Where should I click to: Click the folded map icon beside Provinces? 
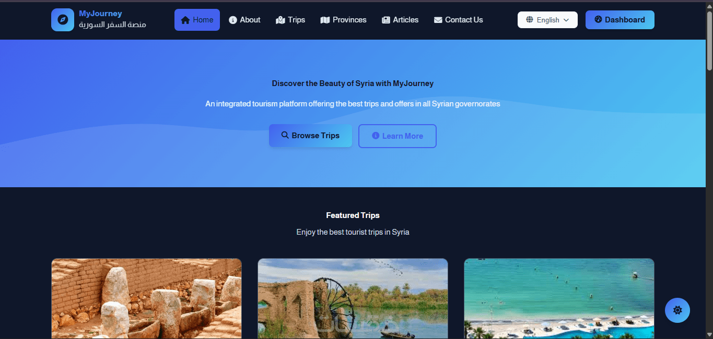pos(325,20)
